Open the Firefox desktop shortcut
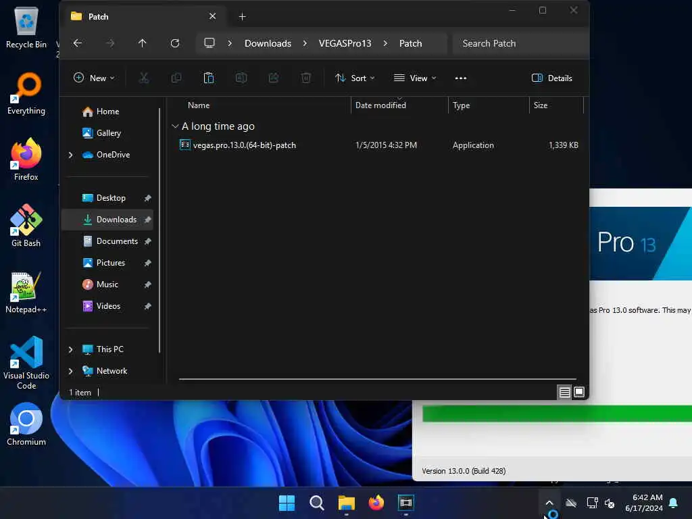 [x=26, y=159]
